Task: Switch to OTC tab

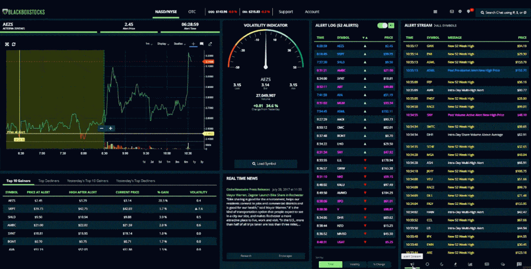Action: point(192,12)
